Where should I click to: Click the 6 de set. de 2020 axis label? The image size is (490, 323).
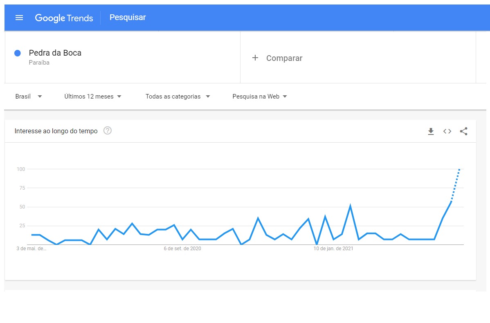click(x=182, y=249)
